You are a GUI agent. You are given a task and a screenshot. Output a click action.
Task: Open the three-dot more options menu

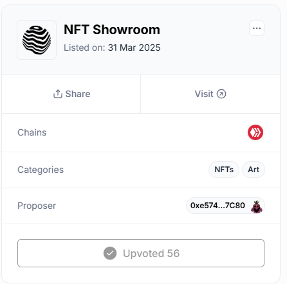point(257,28)
